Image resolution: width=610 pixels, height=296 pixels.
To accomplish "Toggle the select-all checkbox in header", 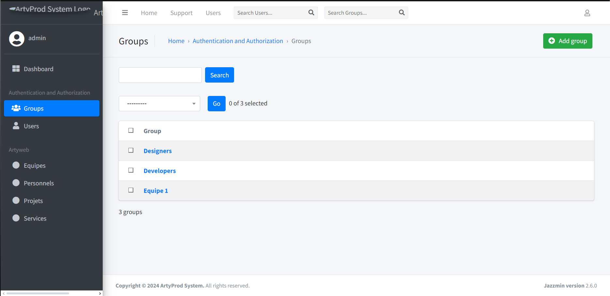I will tap(131, 131).
